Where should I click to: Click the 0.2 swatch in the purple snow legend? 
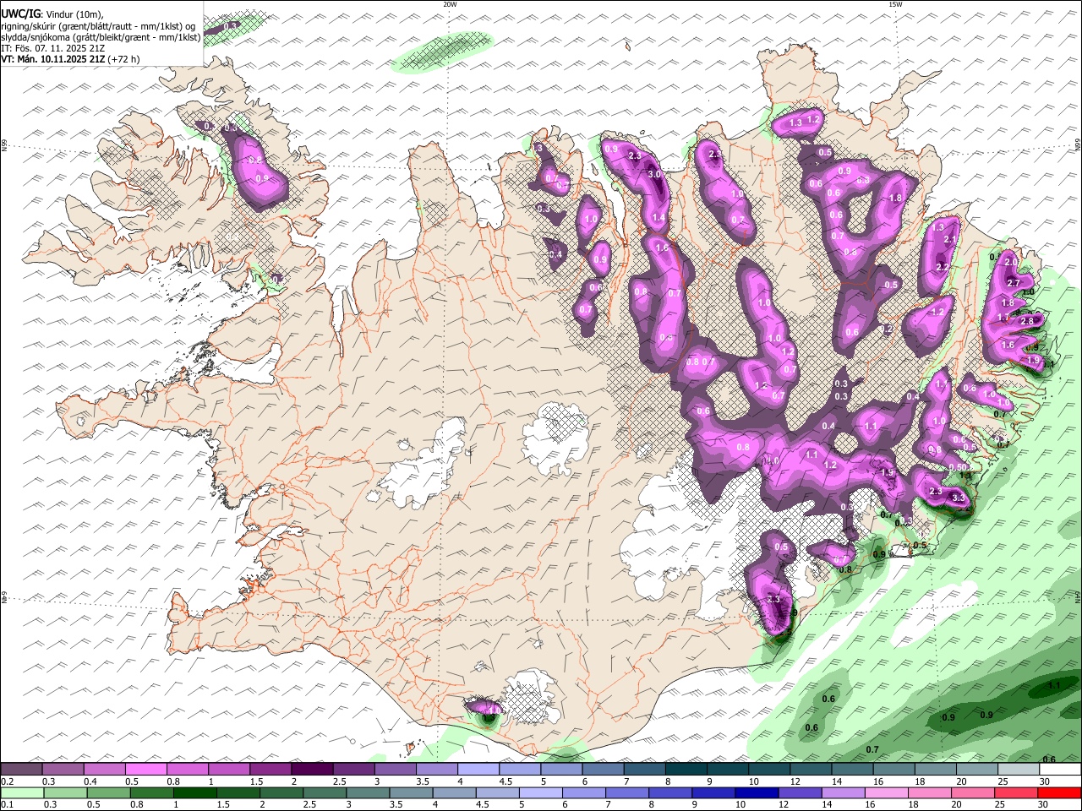[21, 770]
